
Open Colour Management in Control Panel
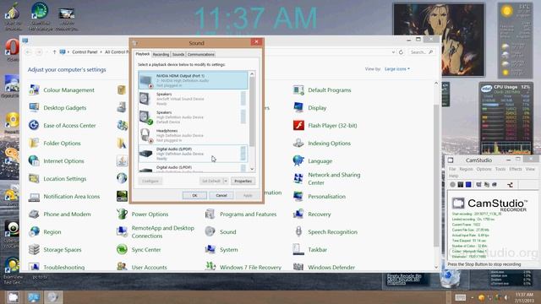point(62,90)
